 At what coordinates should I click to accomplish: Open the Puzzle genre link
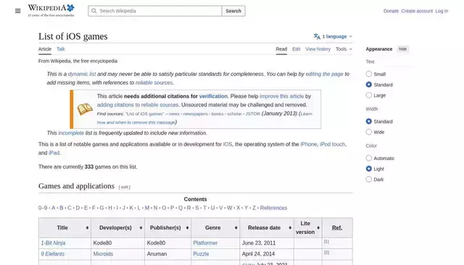[201, 253]
